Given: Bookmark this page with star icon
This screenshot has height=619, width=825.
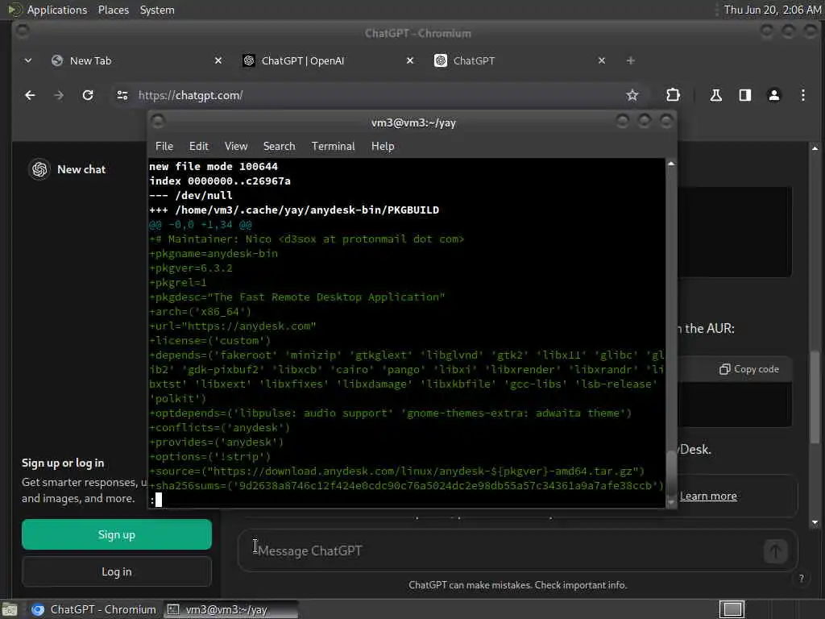Looking at the screenshot, I should click(x=632, y=95).
